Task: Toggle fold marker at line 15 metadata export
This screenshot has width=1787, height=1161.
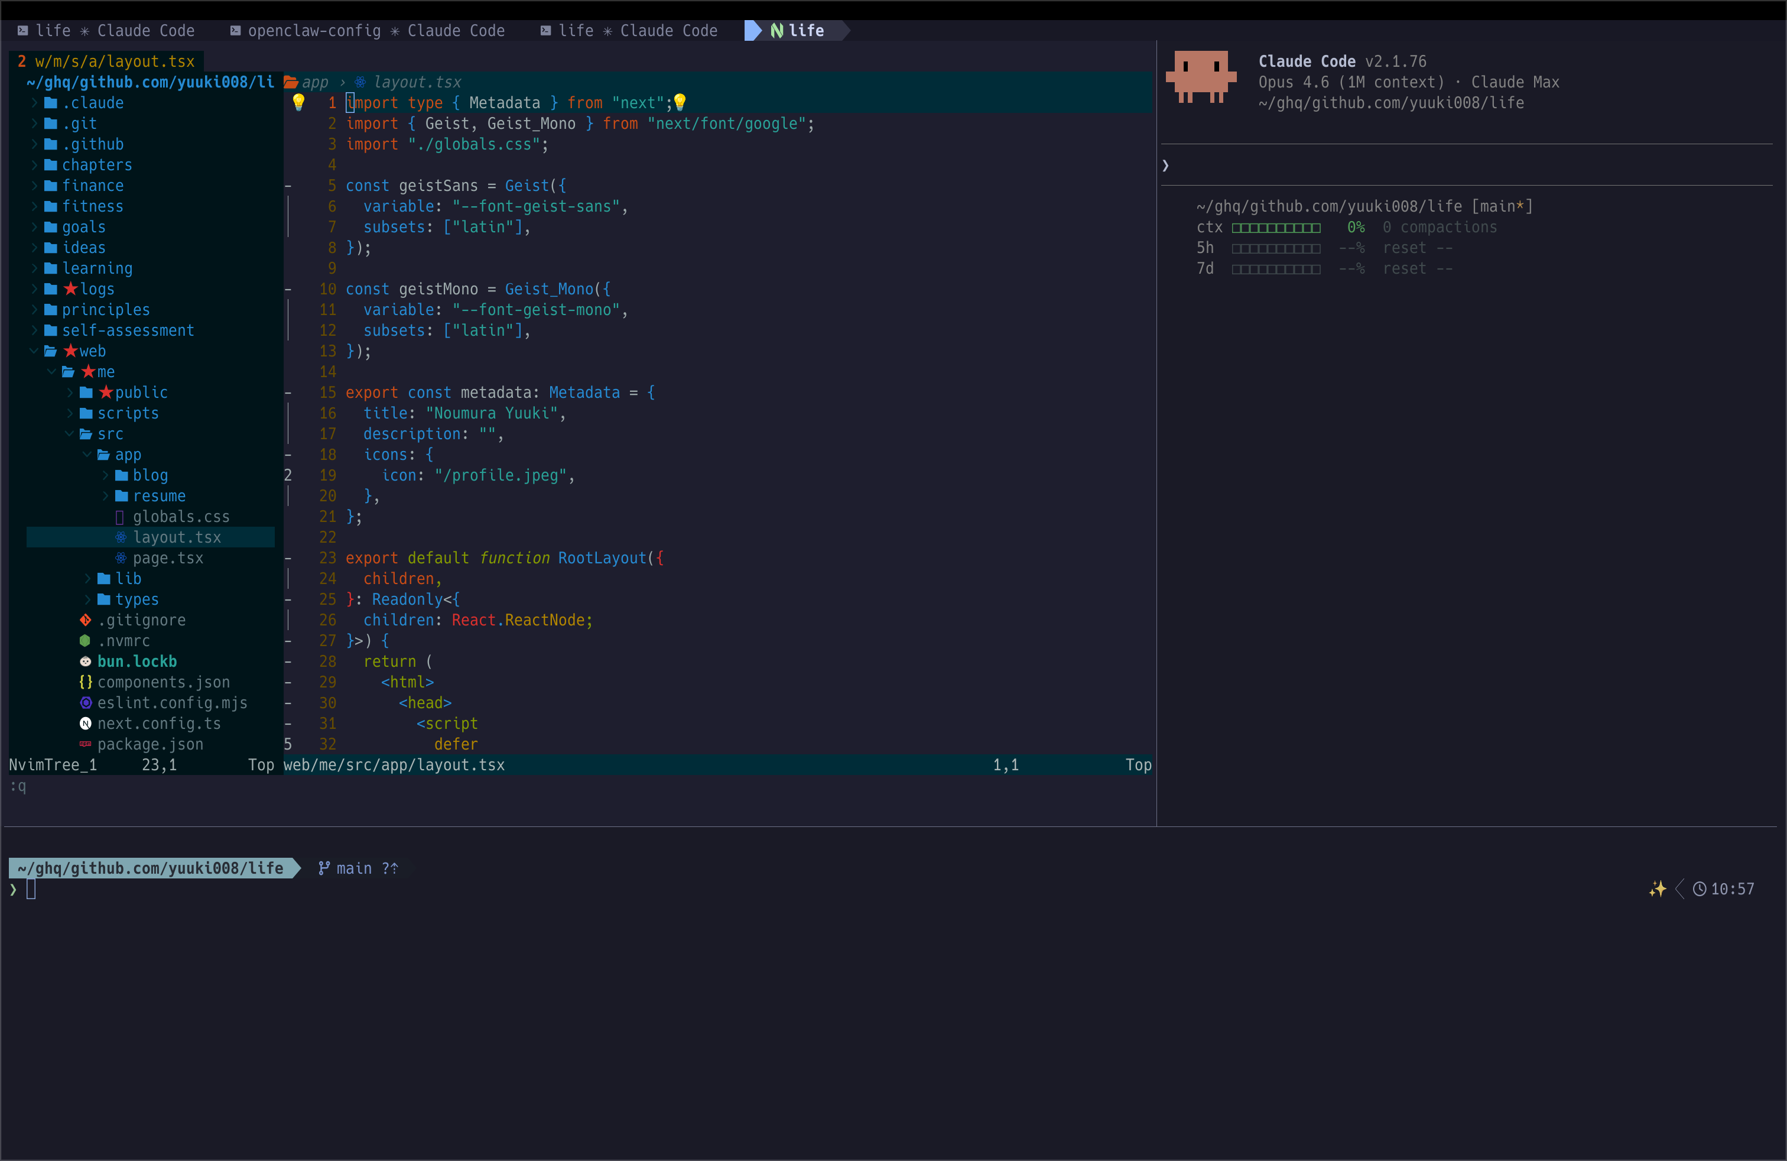Action: coord(288,393)
